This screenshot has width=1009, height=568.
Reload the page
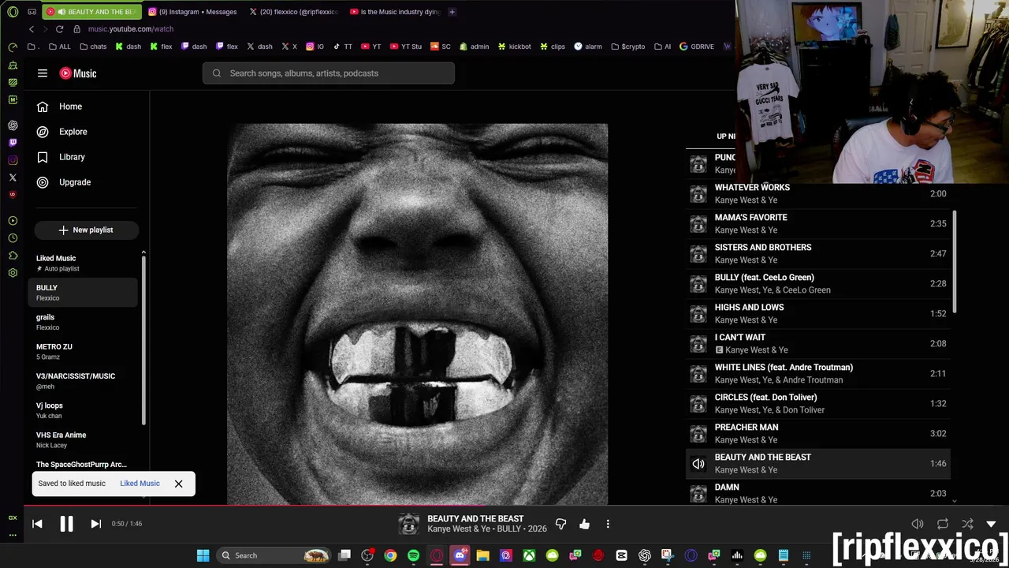click(59, 29)
